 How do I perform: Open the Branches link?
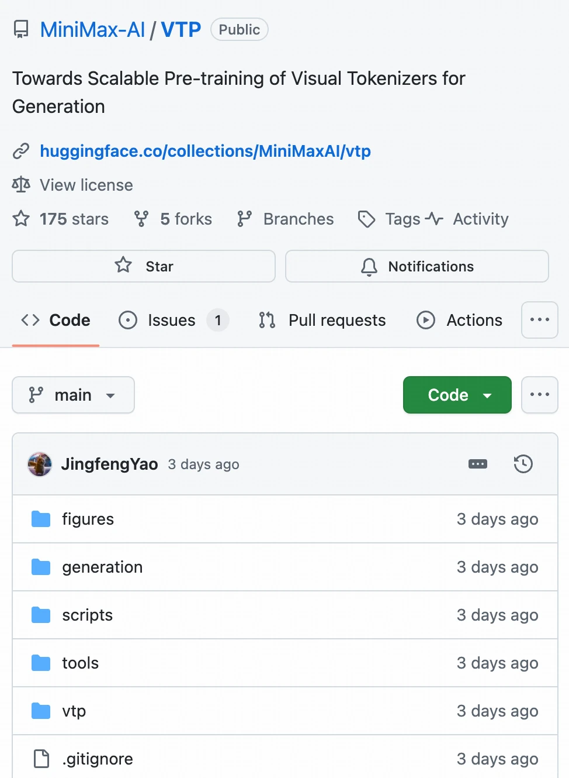click(299, 219)
